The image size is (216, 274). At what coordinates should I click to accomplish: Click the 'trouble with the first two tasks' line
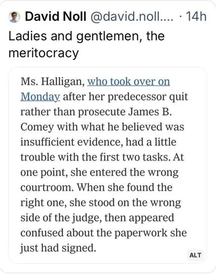point(102,157)
